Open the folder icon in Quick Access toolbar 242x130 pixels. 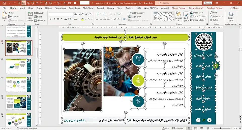click(37, 3)
